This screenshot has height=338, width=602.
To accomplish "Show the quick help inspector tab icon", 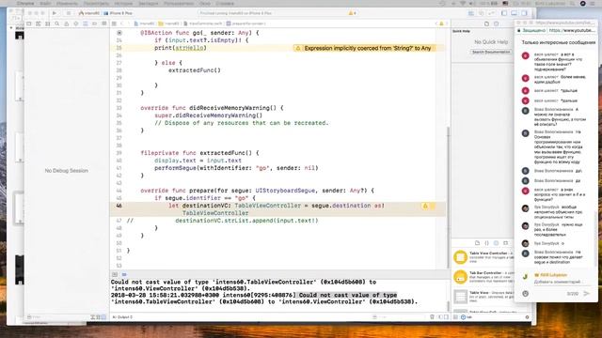I will [496, 23].
